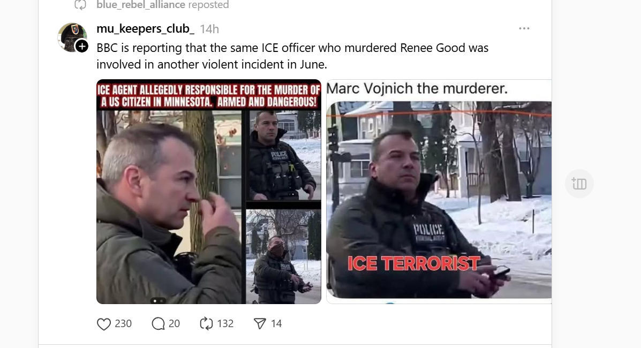Image resolution: width=641 pixels, height=348 pixels.
Task: View the 20 replies count
Action: 174,324
